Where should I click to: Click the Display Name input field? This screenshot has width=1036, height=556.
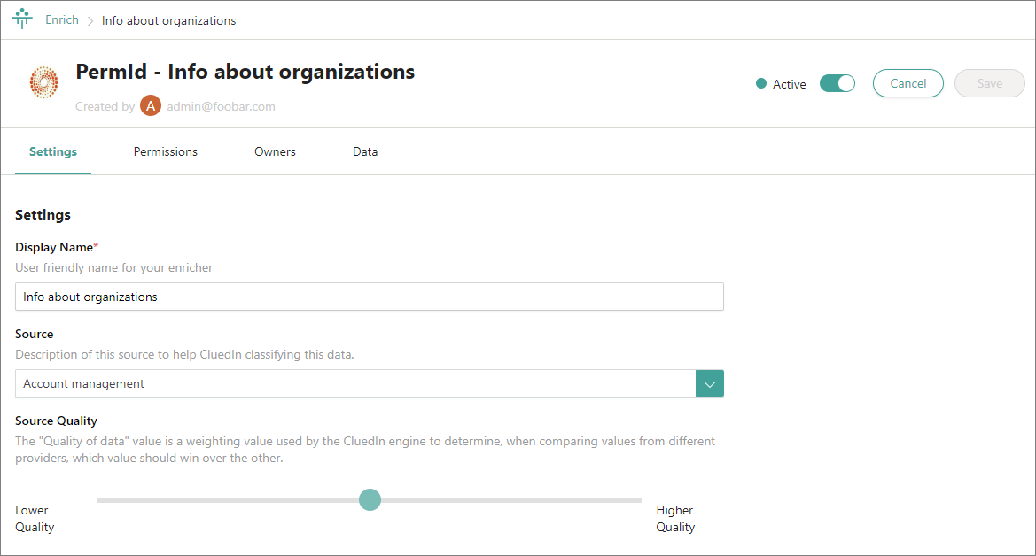tap(369, 297)
